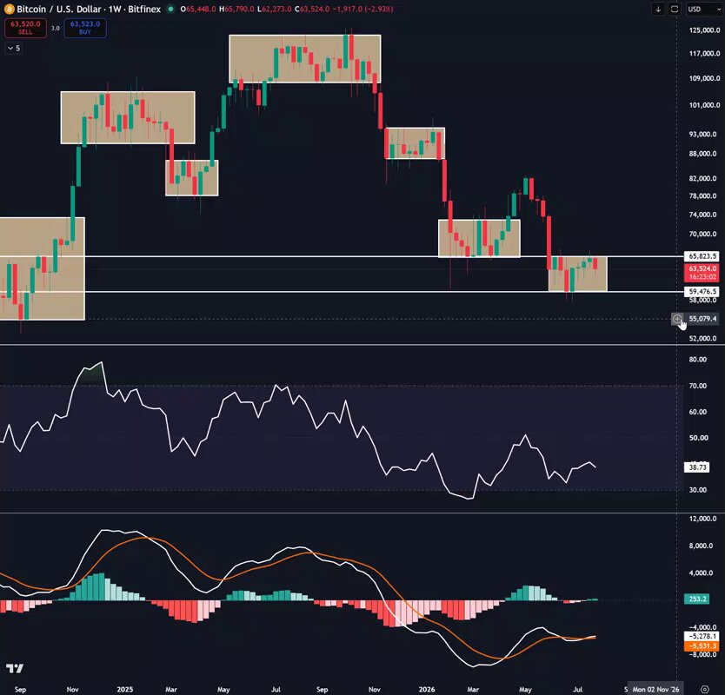
Task: Click the 55,079.4 crosshair price label
Action: (x=702, y=318)
